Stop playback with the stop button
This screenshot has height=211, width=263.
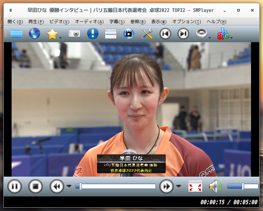click(x=36, y=186)
